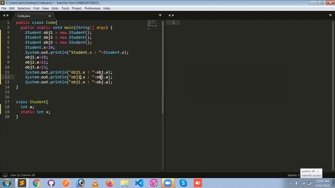The height and width of the screenshot is (188, 335).
Task: Click the 'class Student{' line
Action: (x=32, y=102)
